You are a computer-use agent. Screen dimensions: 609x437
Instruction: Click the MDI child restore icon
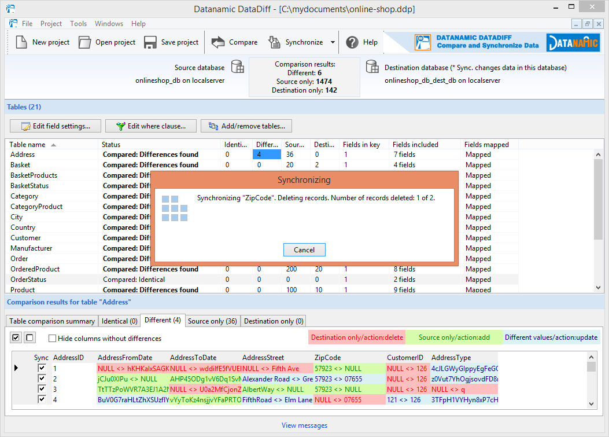(587, 24)
